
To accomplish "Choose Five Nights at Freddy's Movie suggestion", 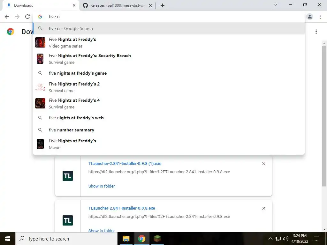I will tap(169, 144).
